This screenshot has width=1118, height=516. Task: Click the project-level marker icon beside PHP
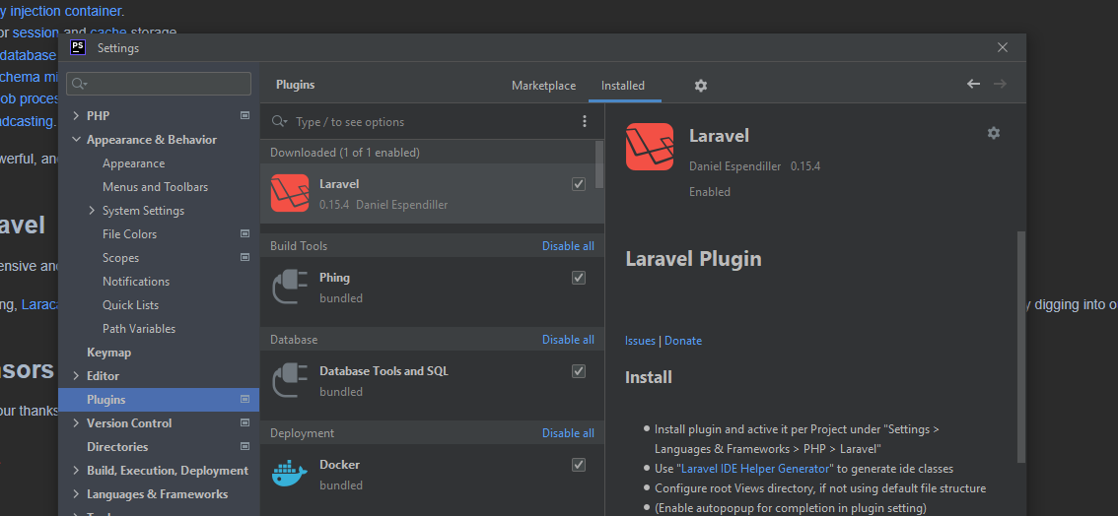click(245, 115)
